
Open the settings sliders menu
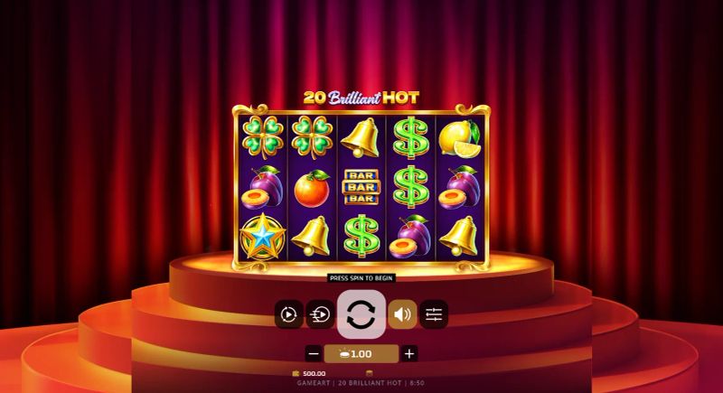coord(434,314)
